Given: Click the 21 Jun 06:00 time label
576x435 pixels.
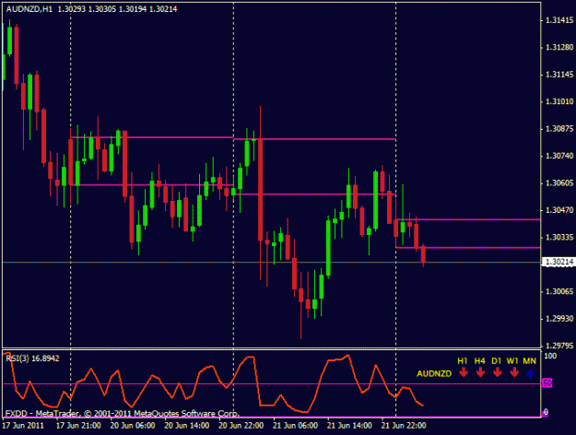Looking at the screenshot, I should (295, 426).
